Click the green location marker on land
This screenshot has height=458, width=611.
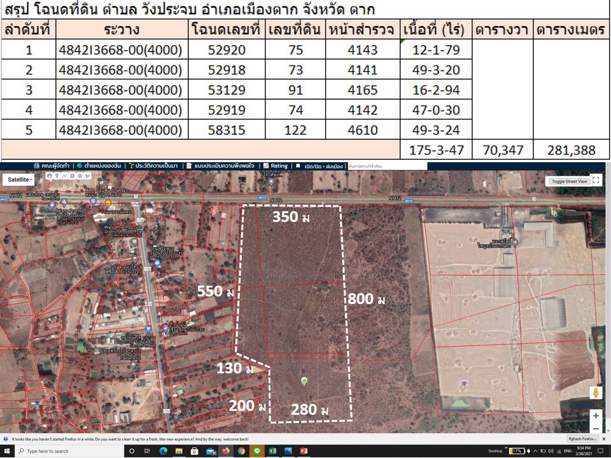click(304, 381)
